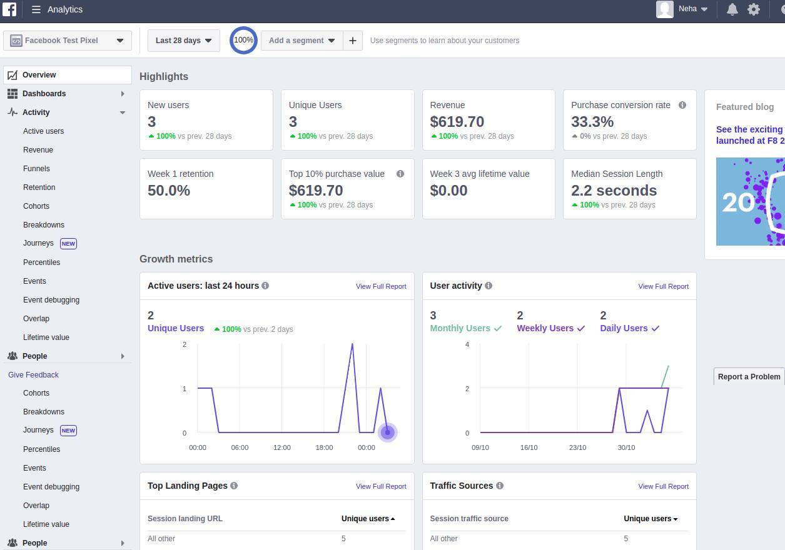
Task: Open Funnels under Activity
Action: click(36, 169)
